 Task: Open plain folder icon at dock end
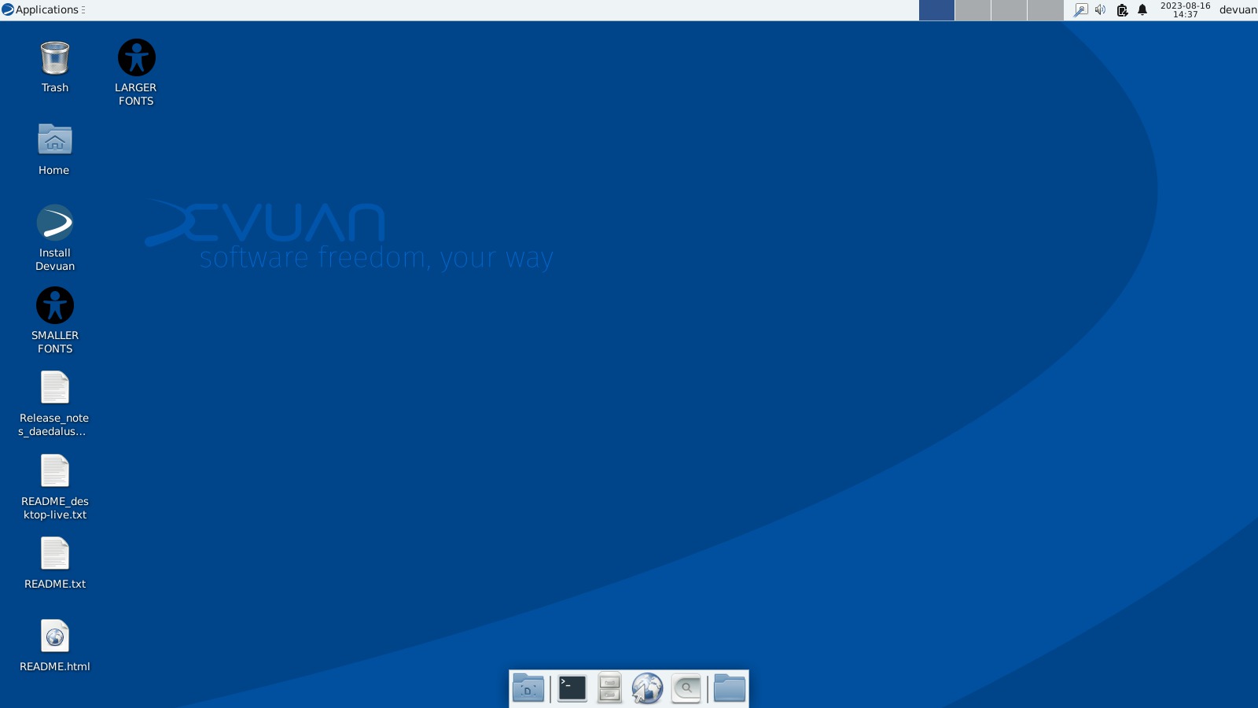tap(730, 688)
